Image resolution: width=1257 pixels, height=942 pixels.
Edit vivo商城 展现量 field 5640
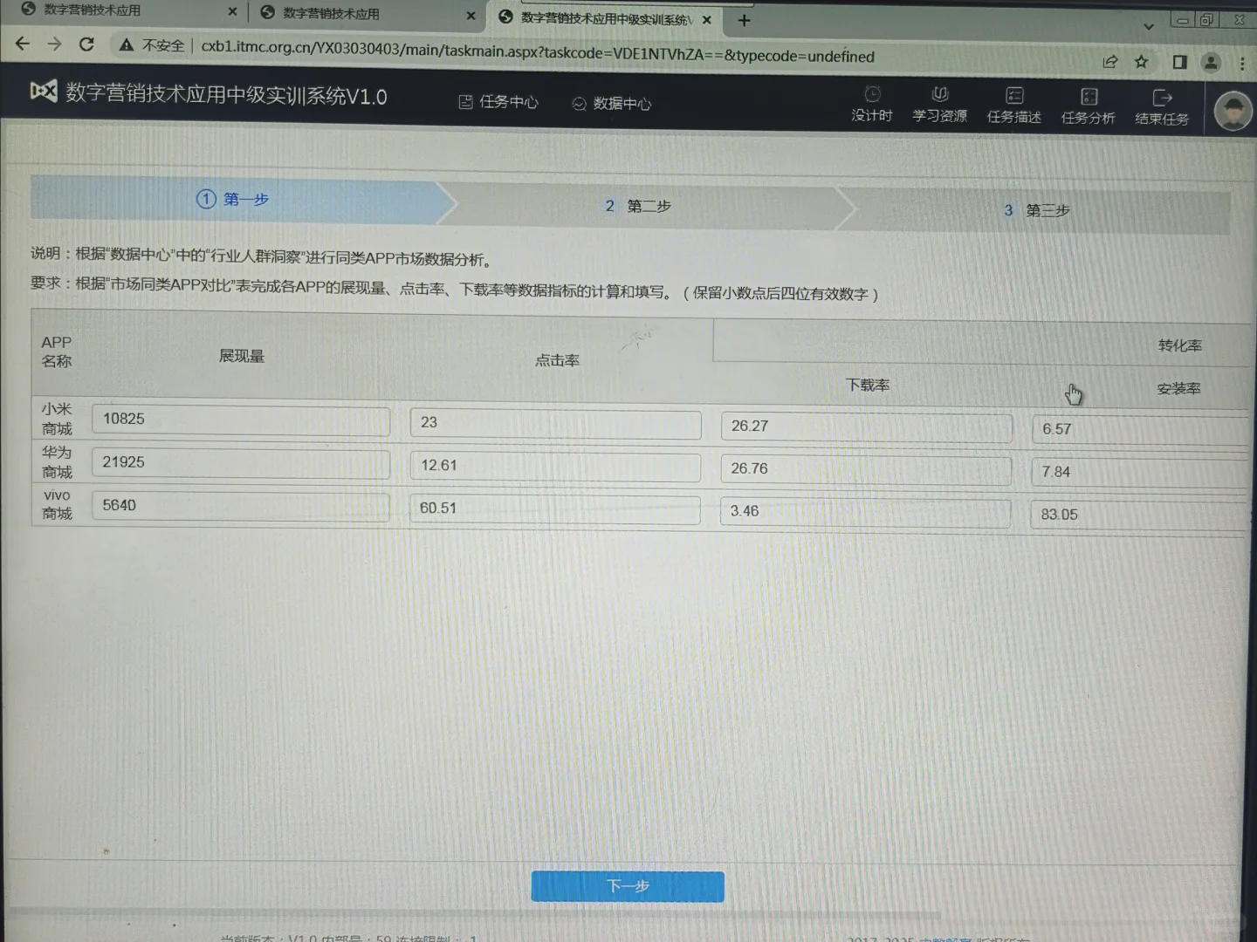[x=241, y=507]
